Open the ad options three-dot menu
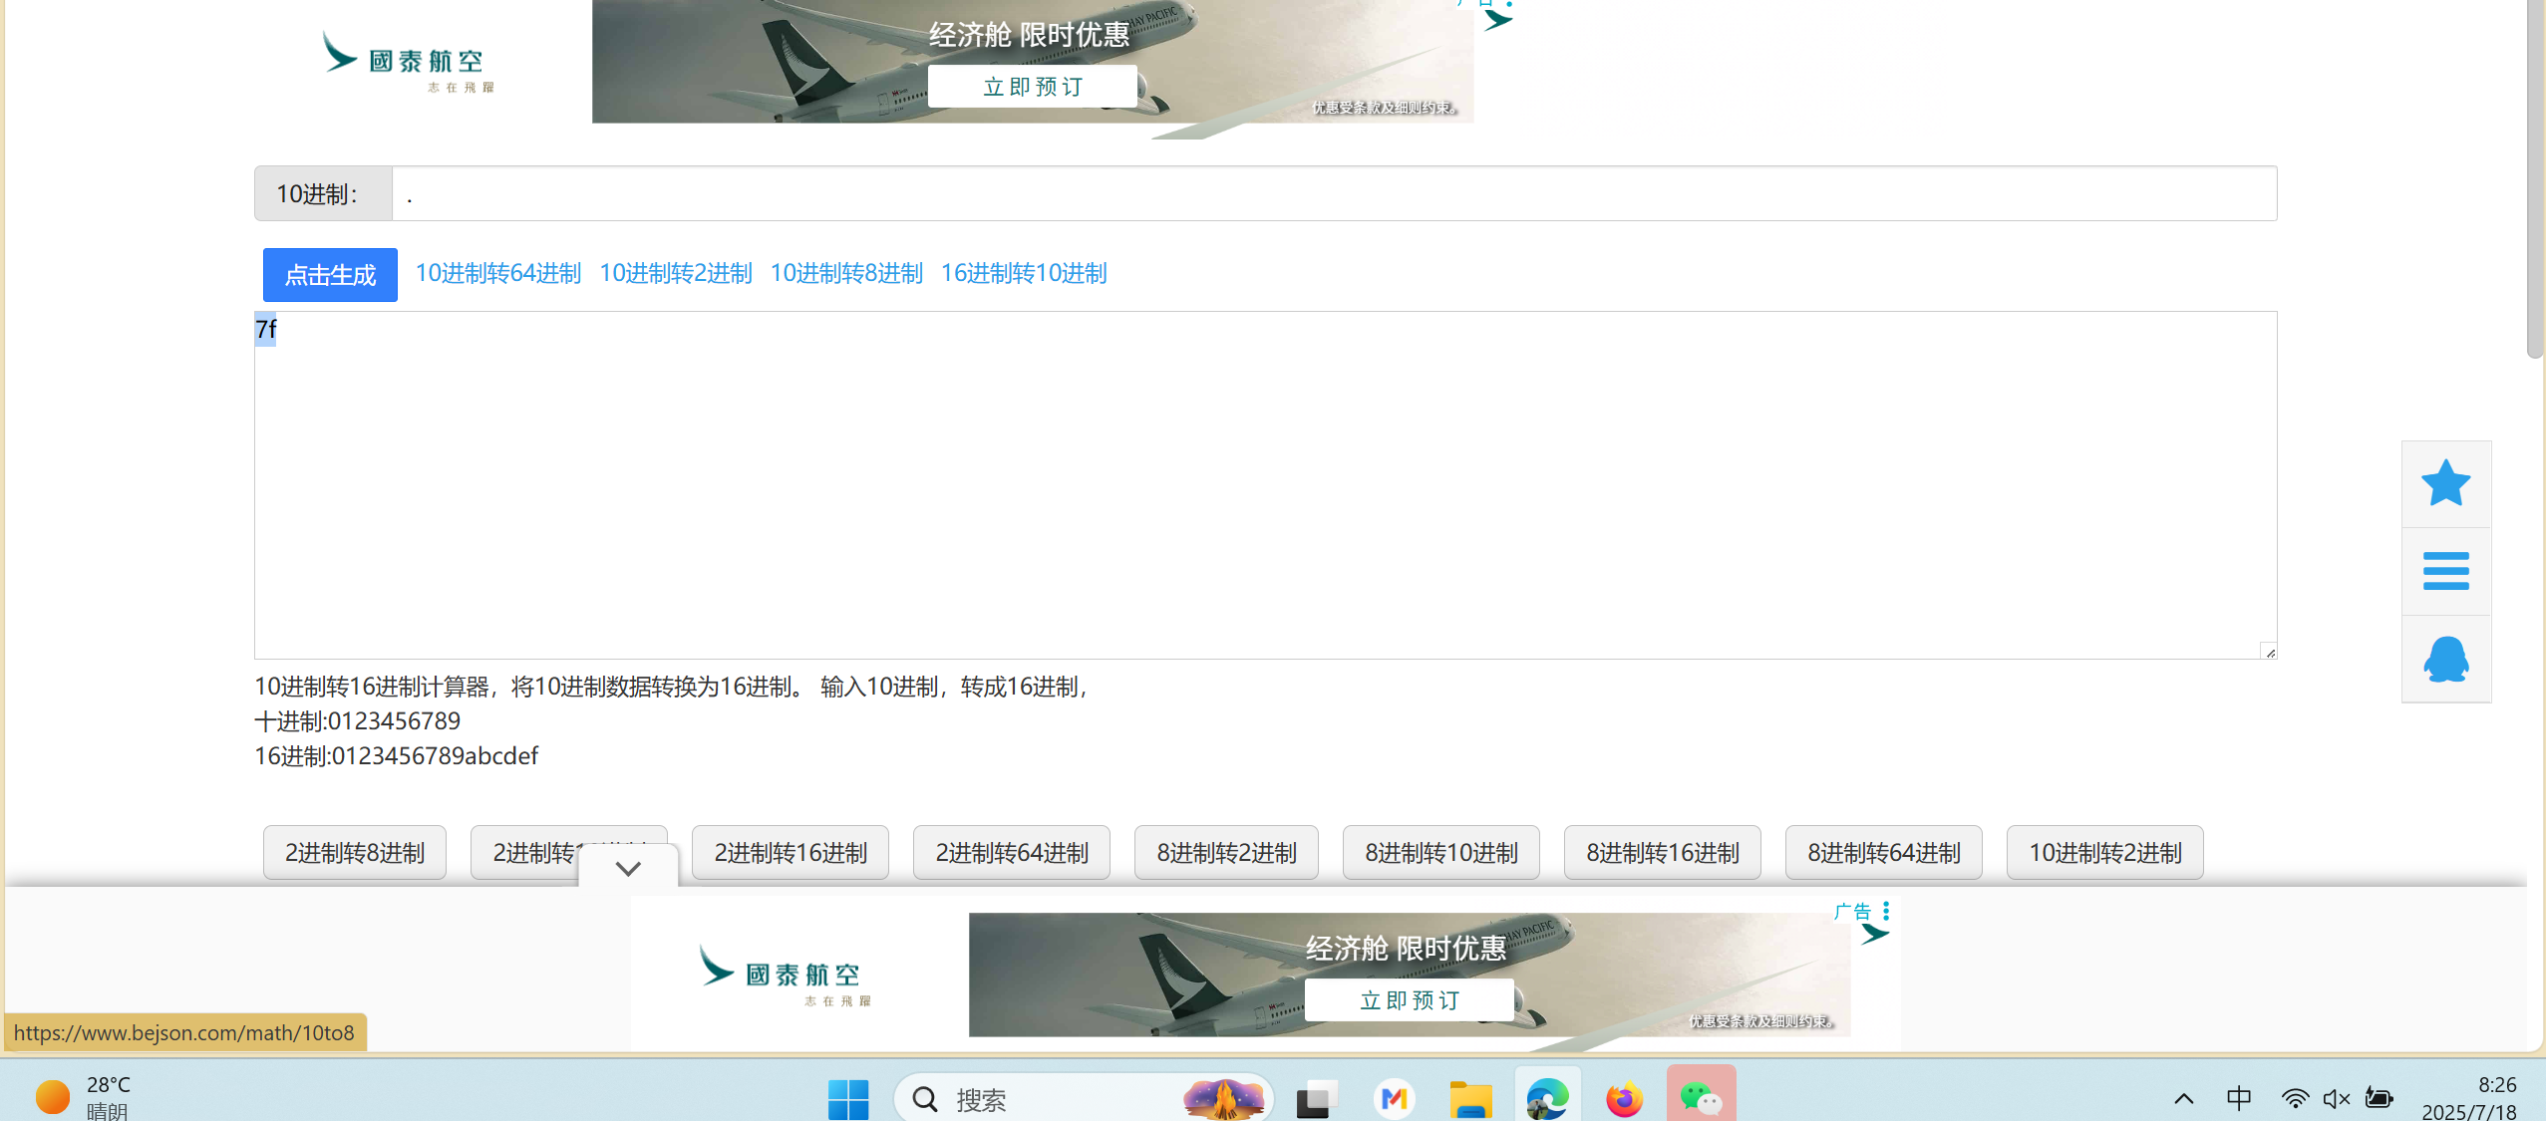Image resolution: width=2546 pixels, height=1121 pixels. [x=1885, y=911]
